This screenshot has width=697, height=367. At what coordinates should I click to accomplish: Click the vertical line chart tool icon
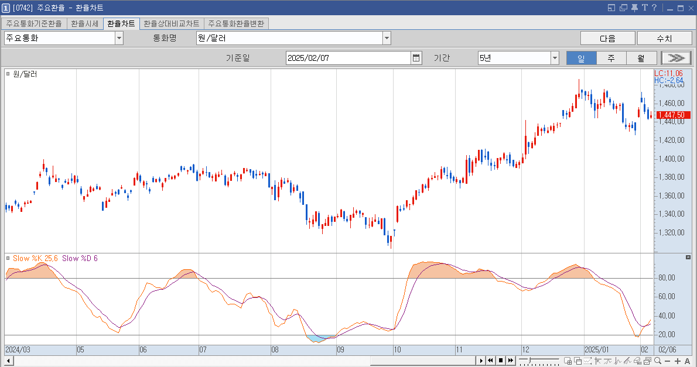(x=617, y=361)
